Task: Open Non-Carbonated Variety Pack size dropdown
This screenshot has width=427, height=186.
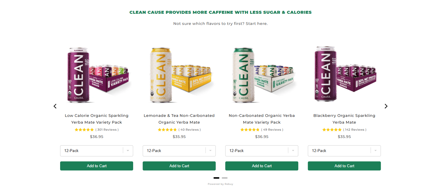Action: (262, 151)
